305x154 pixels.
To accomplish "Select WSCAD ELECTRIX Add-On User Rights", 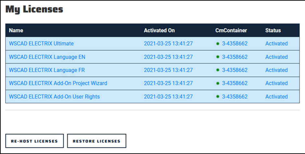I will (x=54, y=97).
